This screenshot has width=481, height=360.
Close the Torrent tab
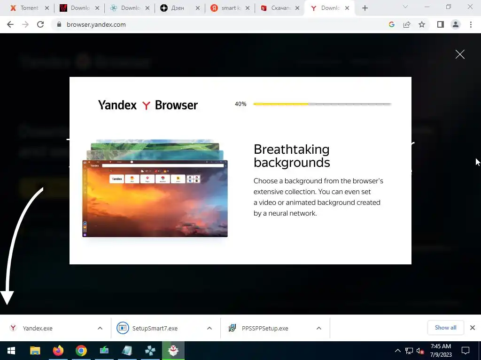tap(47, 8)
